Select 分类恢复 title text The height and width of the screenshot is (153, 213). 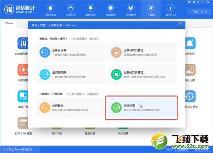tap(129, 106)
